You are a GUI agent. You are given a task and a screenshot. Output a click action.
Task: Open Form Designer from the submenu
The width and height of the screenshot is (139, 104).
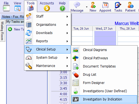click(x=104, y=83)
